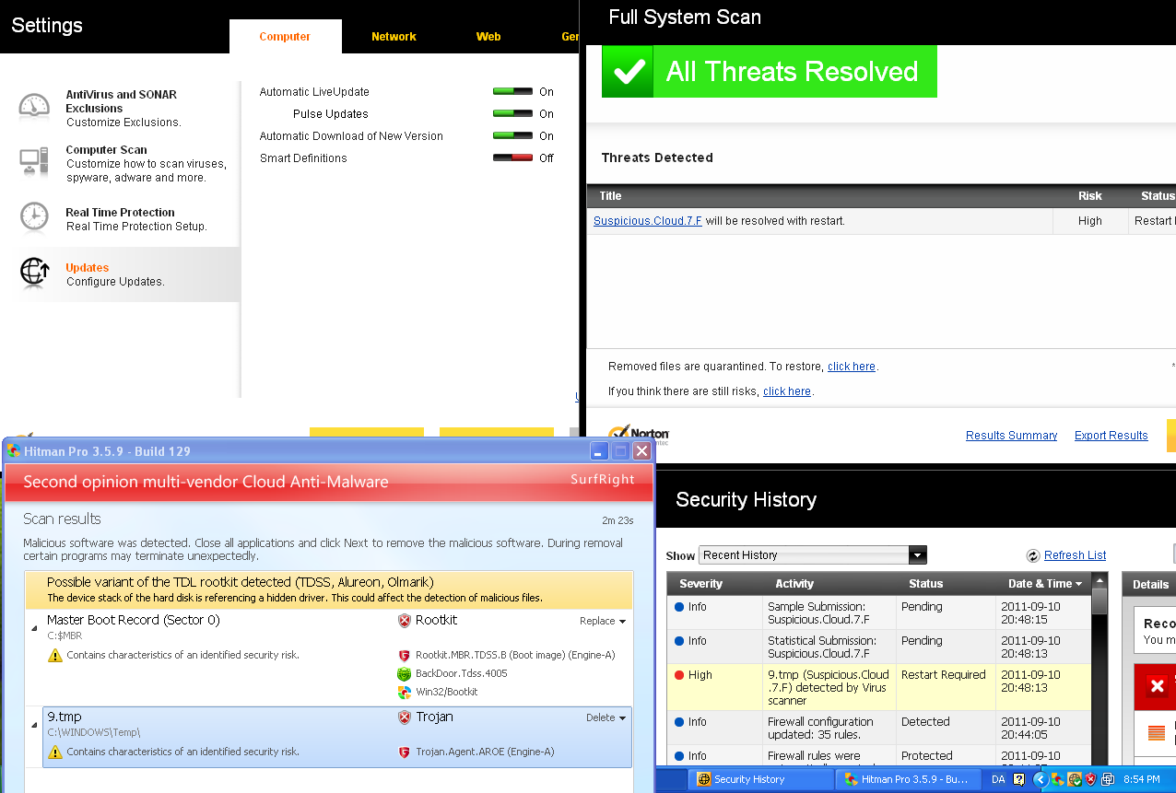The height and width of the screenshot is (793, 1176).
Task: Click the Hitman Pro system tray icon
Action: 1057,779
